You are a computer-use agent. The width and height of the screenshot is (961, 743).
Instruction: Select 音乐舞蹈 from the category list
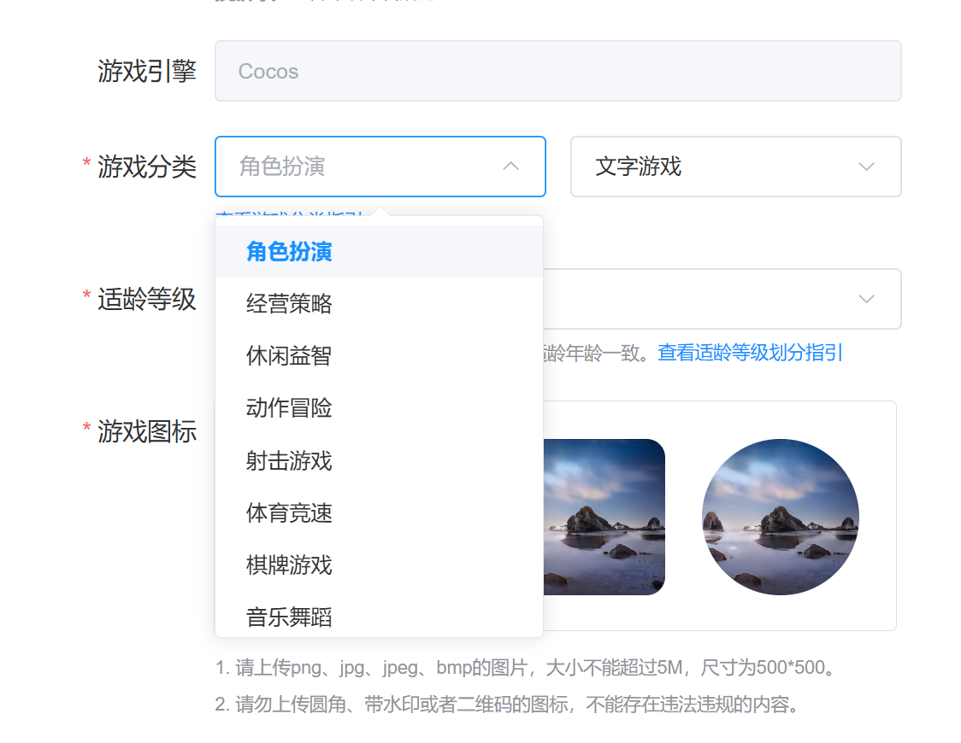point(379,615)
